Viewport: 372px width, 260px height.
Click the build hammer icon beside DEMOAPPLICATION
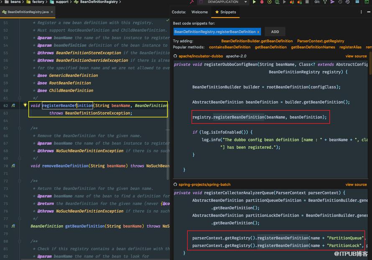[192, 2]
